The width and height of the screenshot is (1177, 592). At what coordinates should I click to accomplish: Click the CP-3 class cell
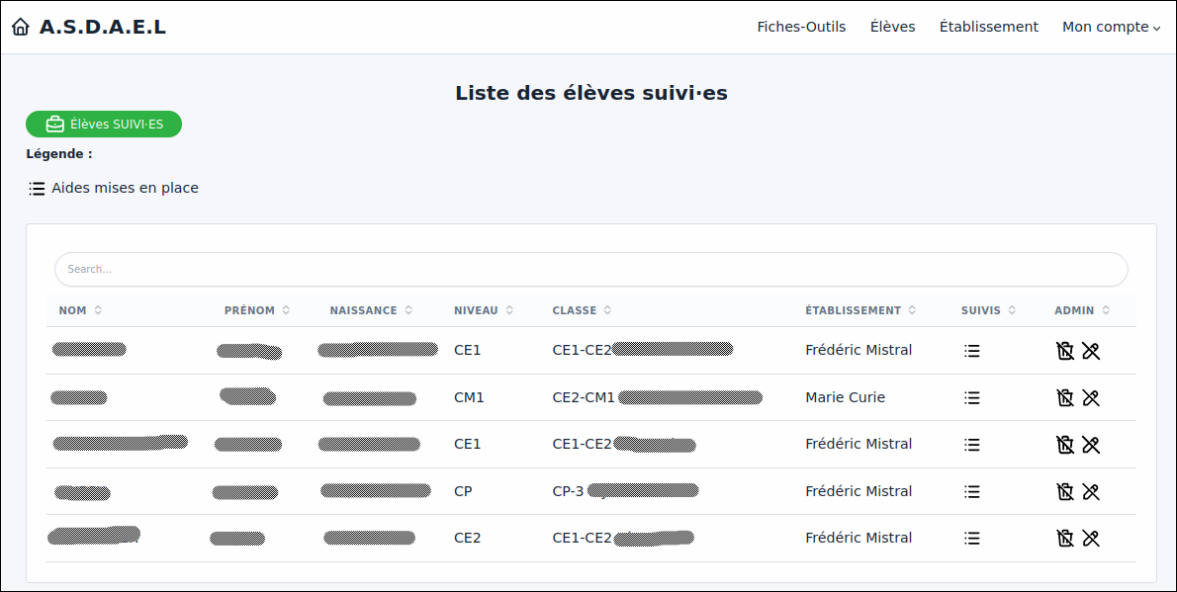[x=569, y=491]
